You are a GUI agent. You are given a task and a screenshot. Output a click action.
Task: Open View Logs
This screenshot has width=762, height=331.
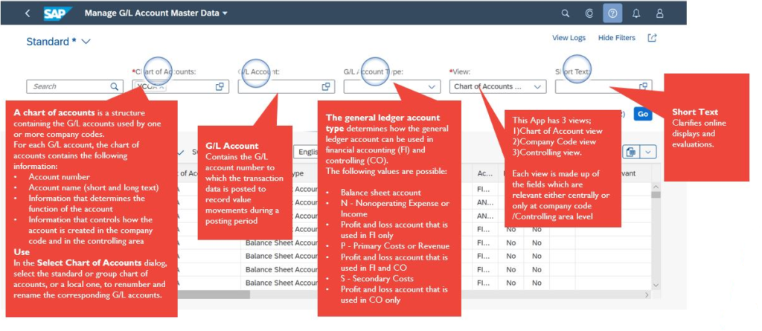click(x=569, y=38)
